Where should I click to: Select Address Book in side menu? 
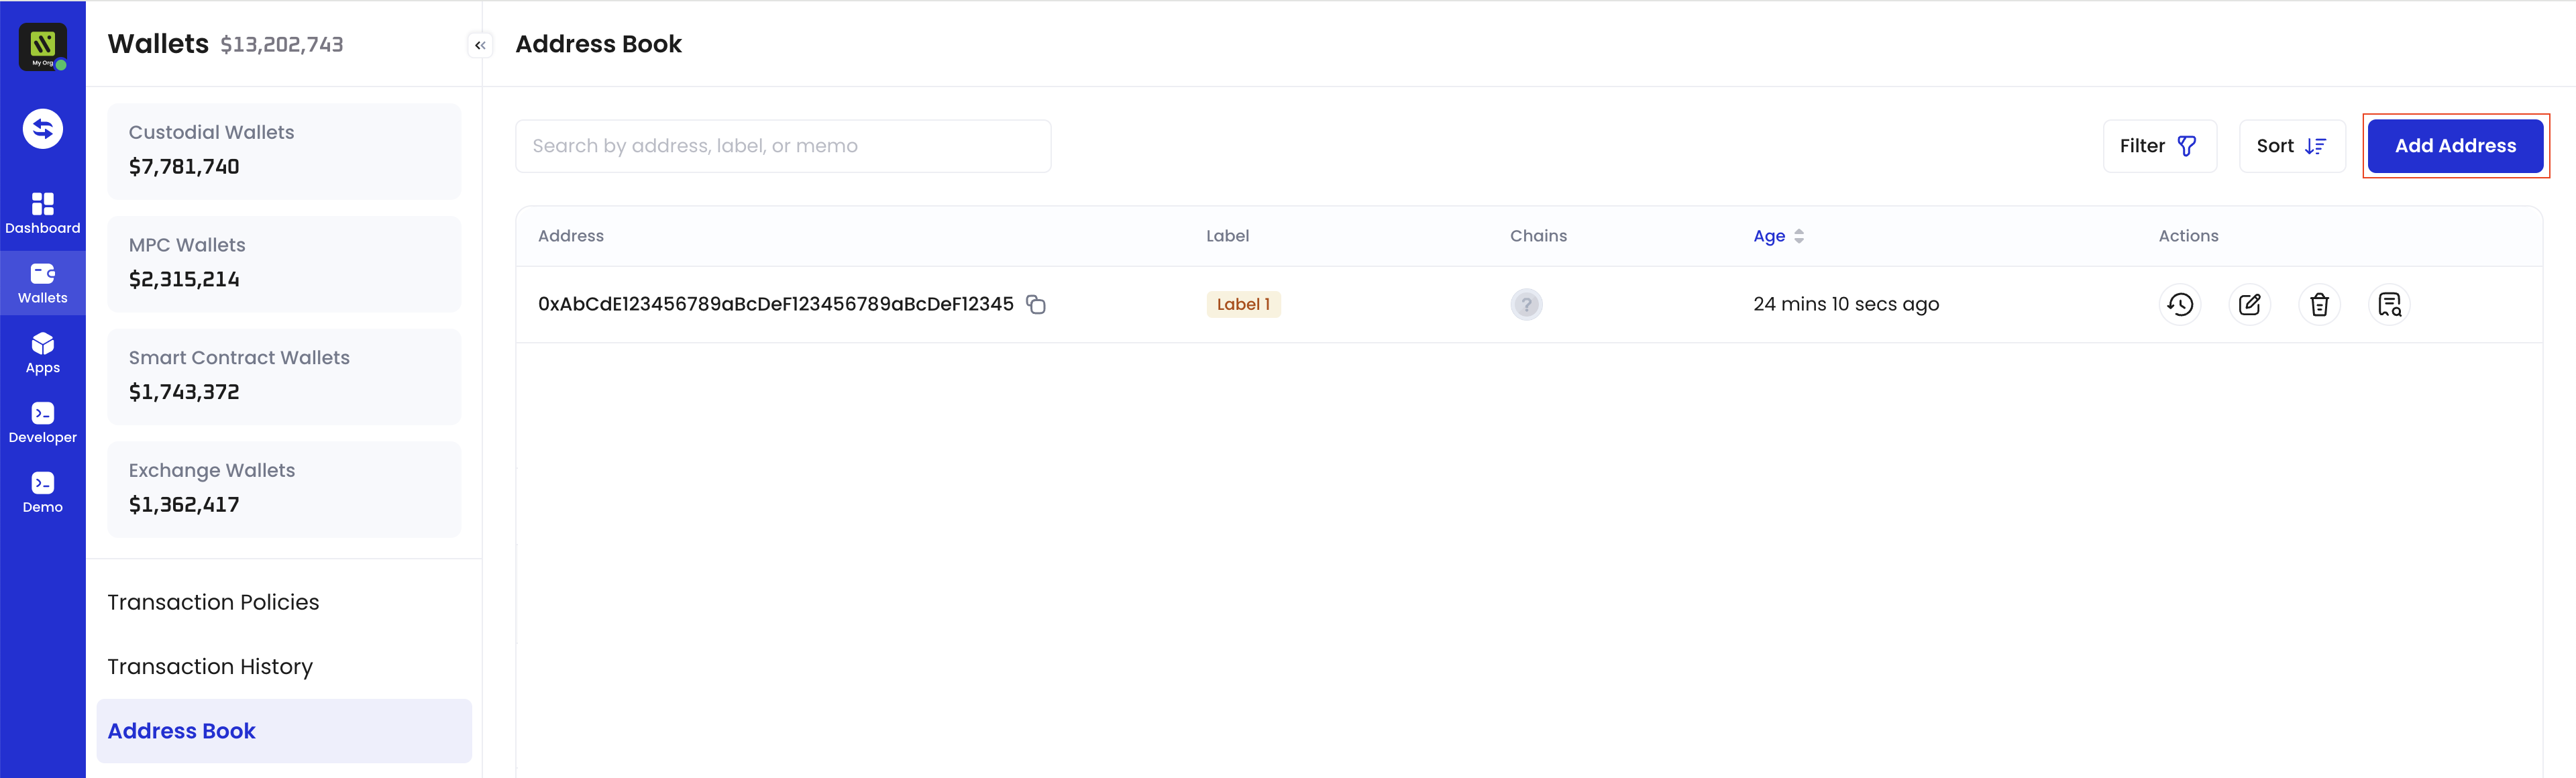[284, 731]
